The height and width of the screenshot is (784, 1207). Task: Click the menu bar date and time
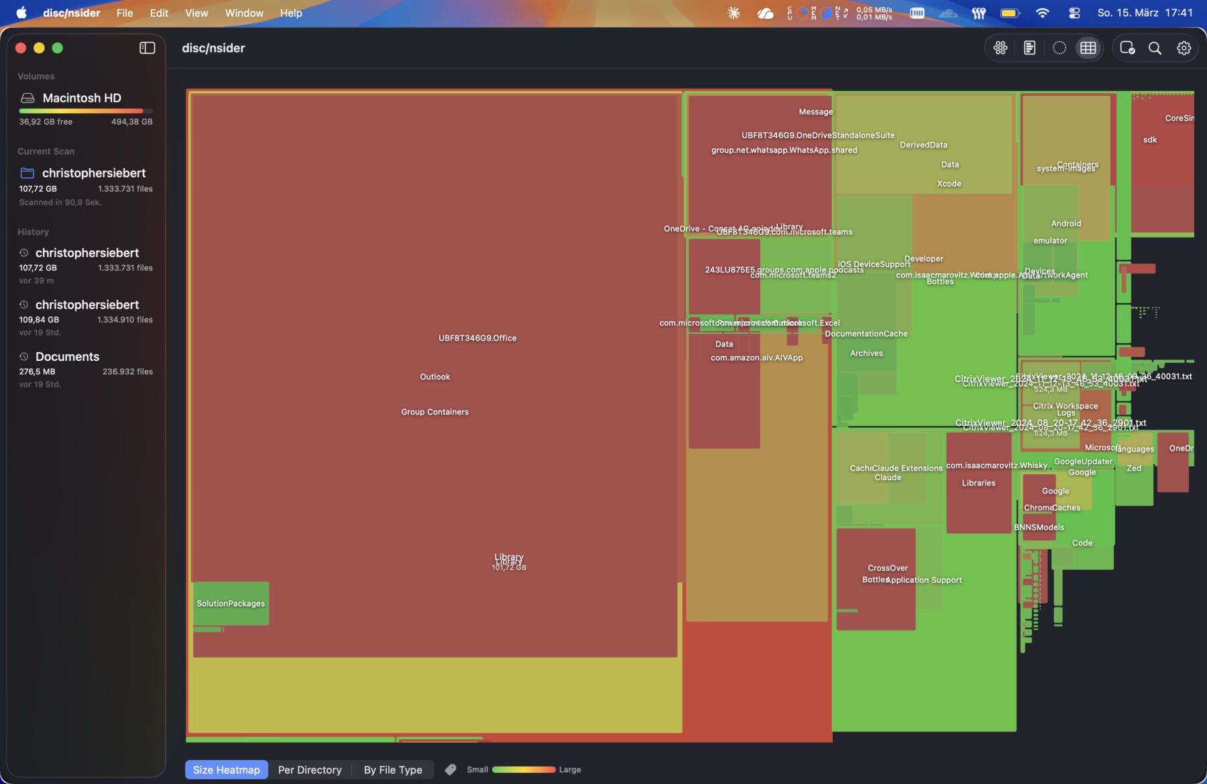1145,13
